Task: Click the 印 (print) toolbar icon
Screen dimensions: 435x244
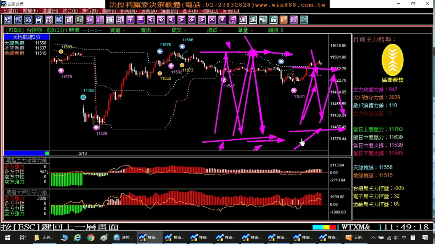Action: pyautogui.click(x=120, y=20)
